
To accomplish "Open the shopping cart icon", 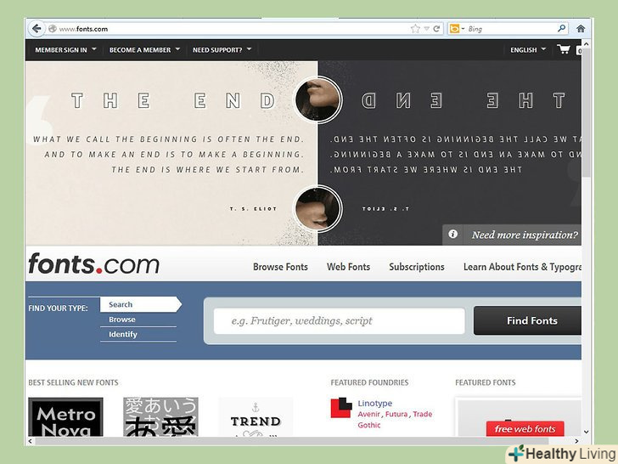I will coord(564,49).
